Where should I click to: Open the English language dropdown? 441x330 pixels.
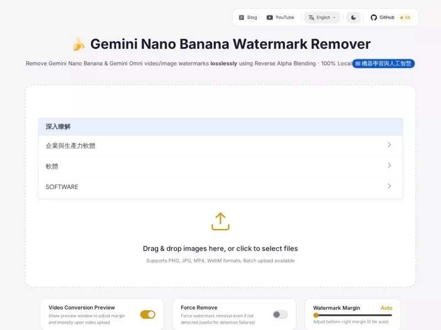(x=322, y=18)
